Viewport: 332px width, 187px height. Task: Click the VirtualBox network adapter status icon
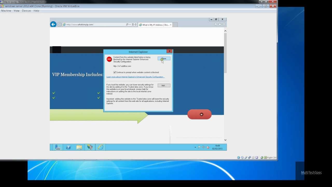250,158
